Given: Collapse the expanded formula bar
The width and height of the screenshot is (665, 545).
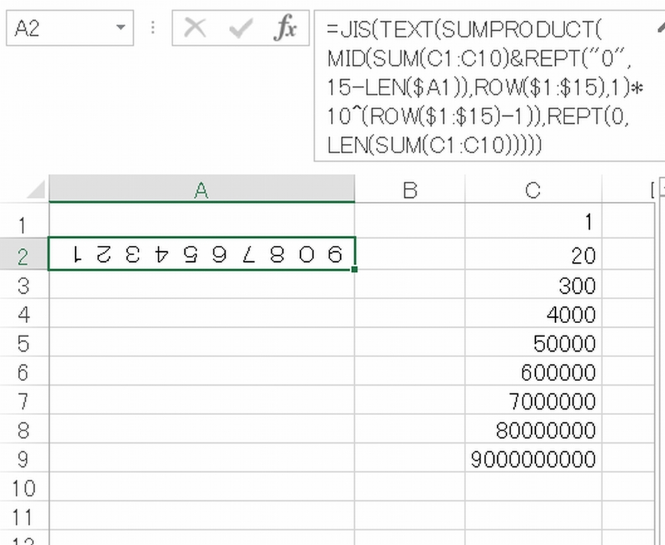Looking at the screenshot, I should (659, 27).
